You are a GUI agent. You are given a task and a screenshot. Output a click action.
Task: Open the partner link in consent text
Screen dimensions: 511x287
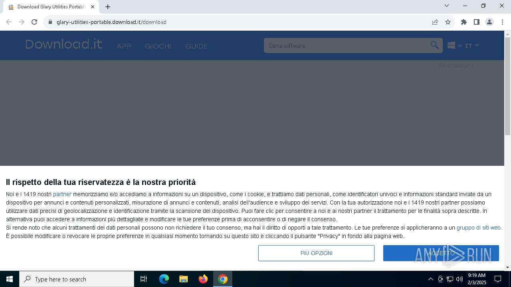62,194
